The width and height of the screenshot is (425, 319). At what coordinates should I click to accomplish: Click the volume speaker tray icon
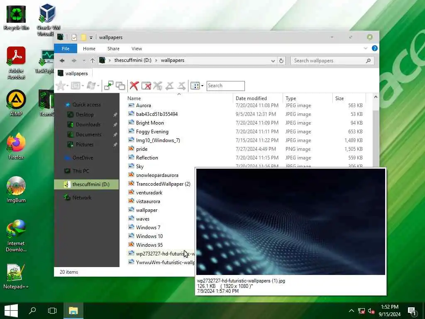[x=371, y=311]
